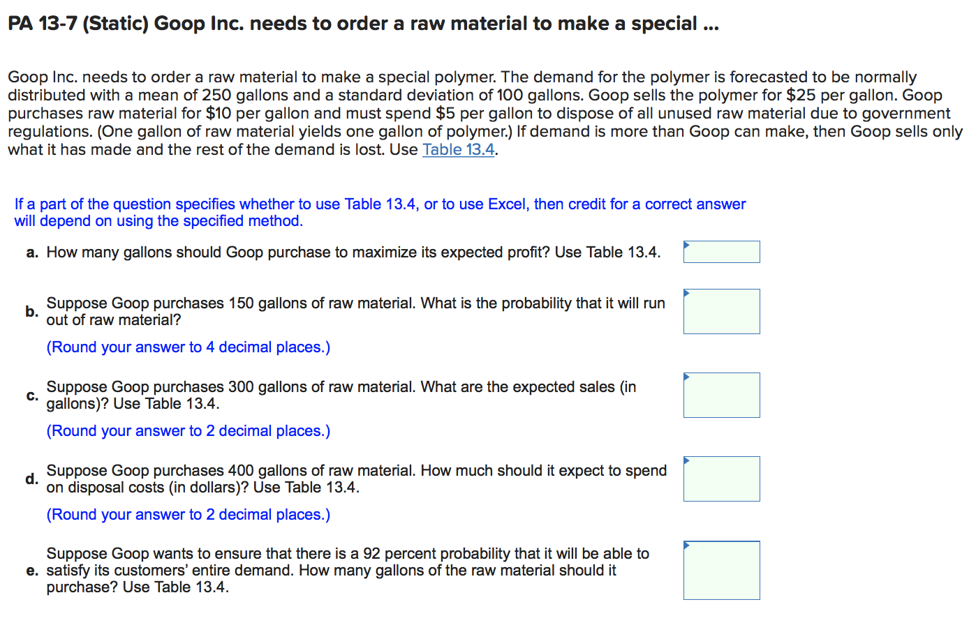Click the blue triangle on part d field
The width and height of the screenshot is (976, 639).
tap(688, 460)
